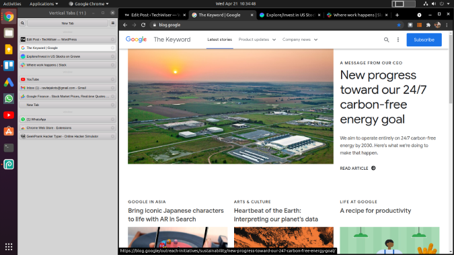Close Explore/Invest in US Stocks tab
Screen dimensions: 454x255
click(x=319, y=15)
